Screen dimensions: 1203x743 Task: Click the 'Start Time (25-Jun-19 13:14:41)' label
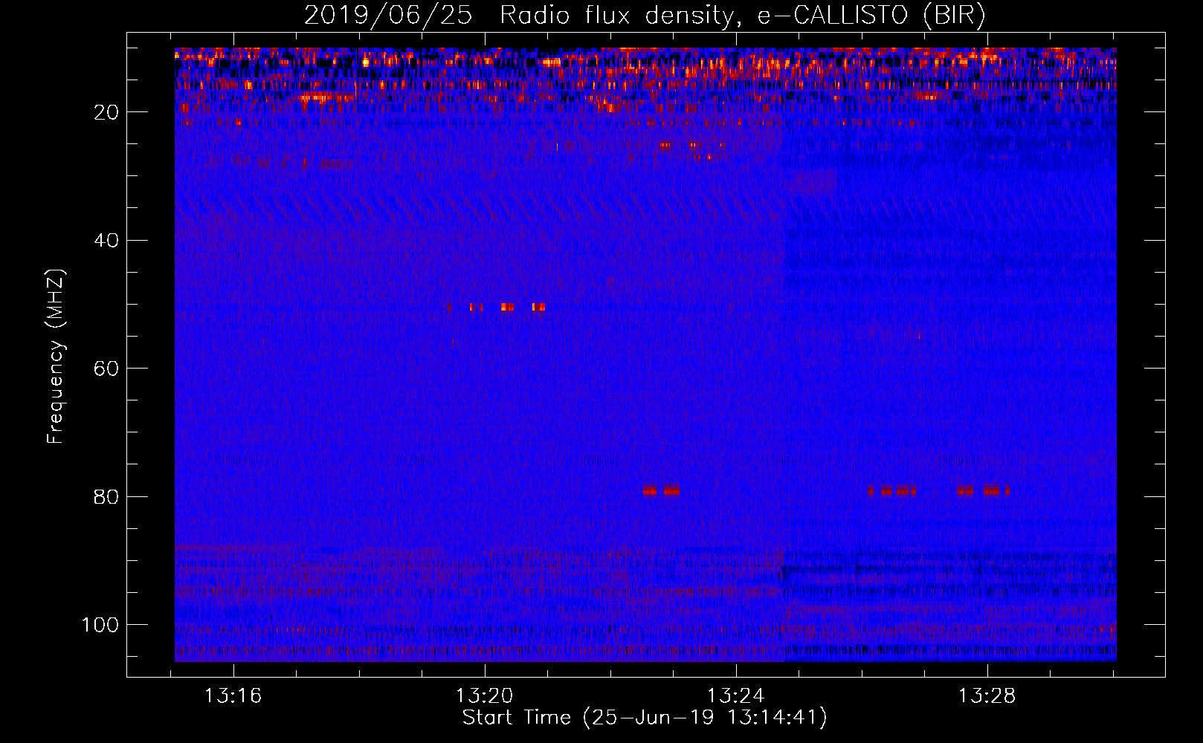(x=645, y=718)
